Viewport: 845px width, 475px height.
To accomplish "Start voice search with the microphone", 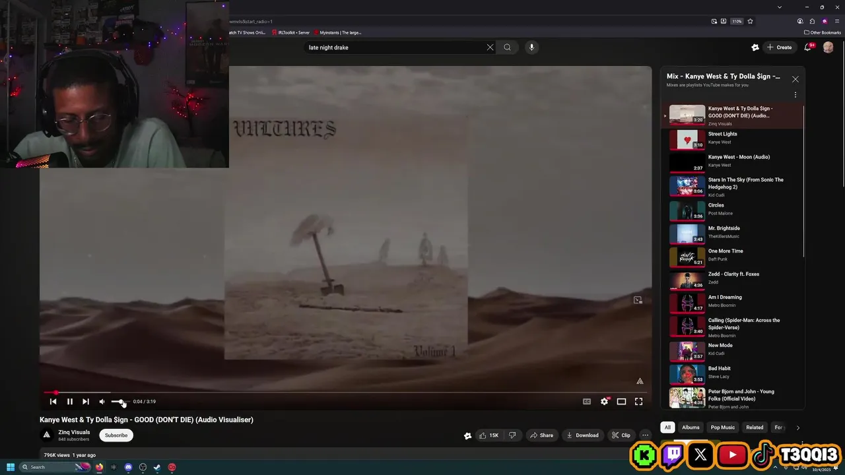I will pyautogui.click(x=531, y=47).
